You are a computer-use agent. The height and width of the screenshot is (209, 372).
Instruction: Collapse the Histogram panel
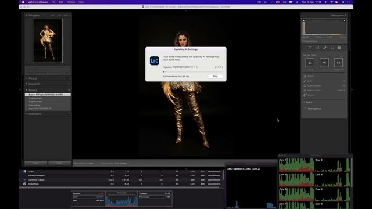coord(346,15)
